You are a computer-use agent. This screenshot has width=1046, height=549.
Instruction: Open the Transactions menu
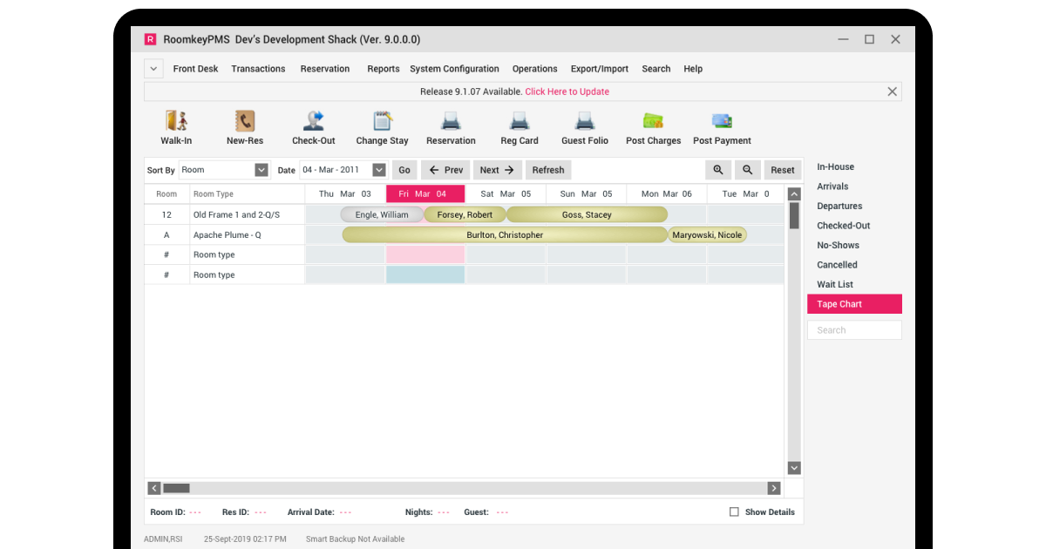click(x=258, y=69)
